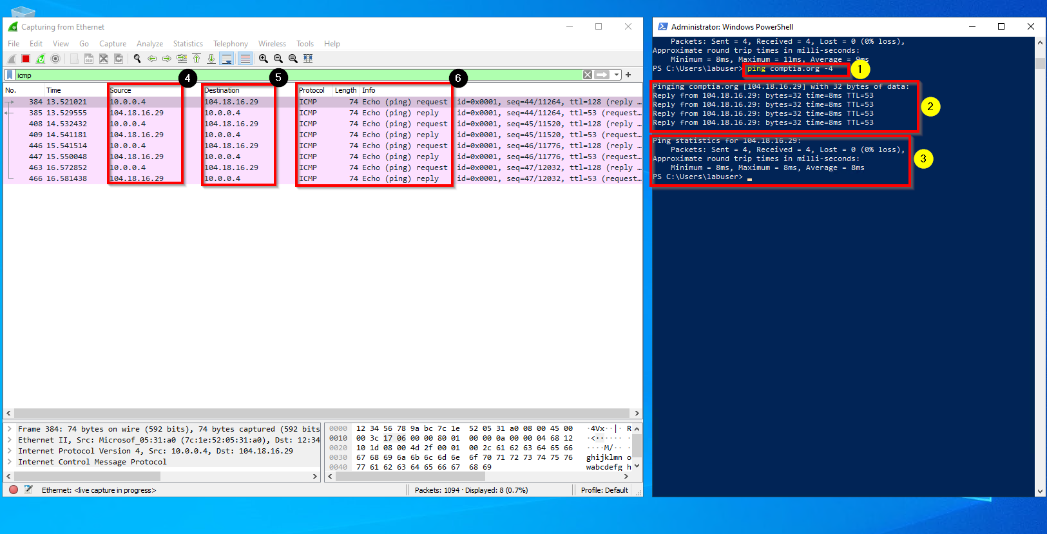Viewport: 1047px width, 534px height.
Task: Select packet number 385 row
Action: coord(323,113)
